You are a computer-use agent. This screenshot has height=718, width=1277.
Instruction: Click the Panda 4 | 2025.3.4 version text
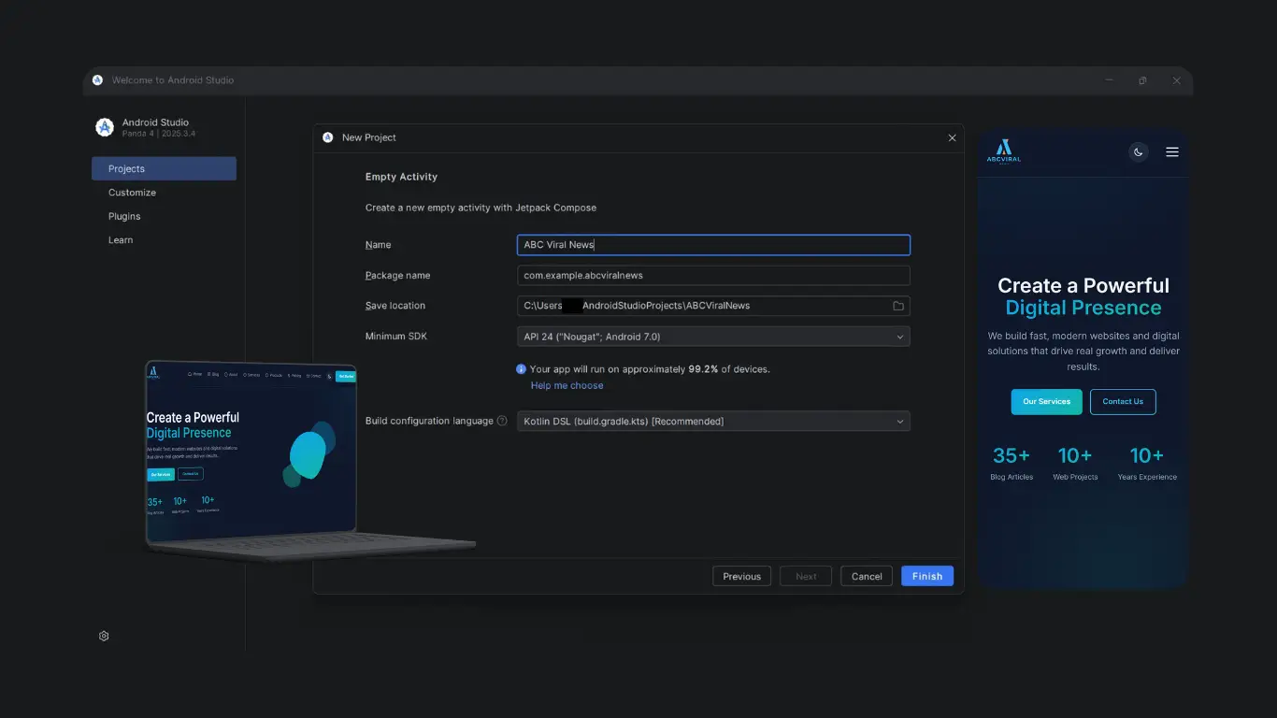pos(158,134)
